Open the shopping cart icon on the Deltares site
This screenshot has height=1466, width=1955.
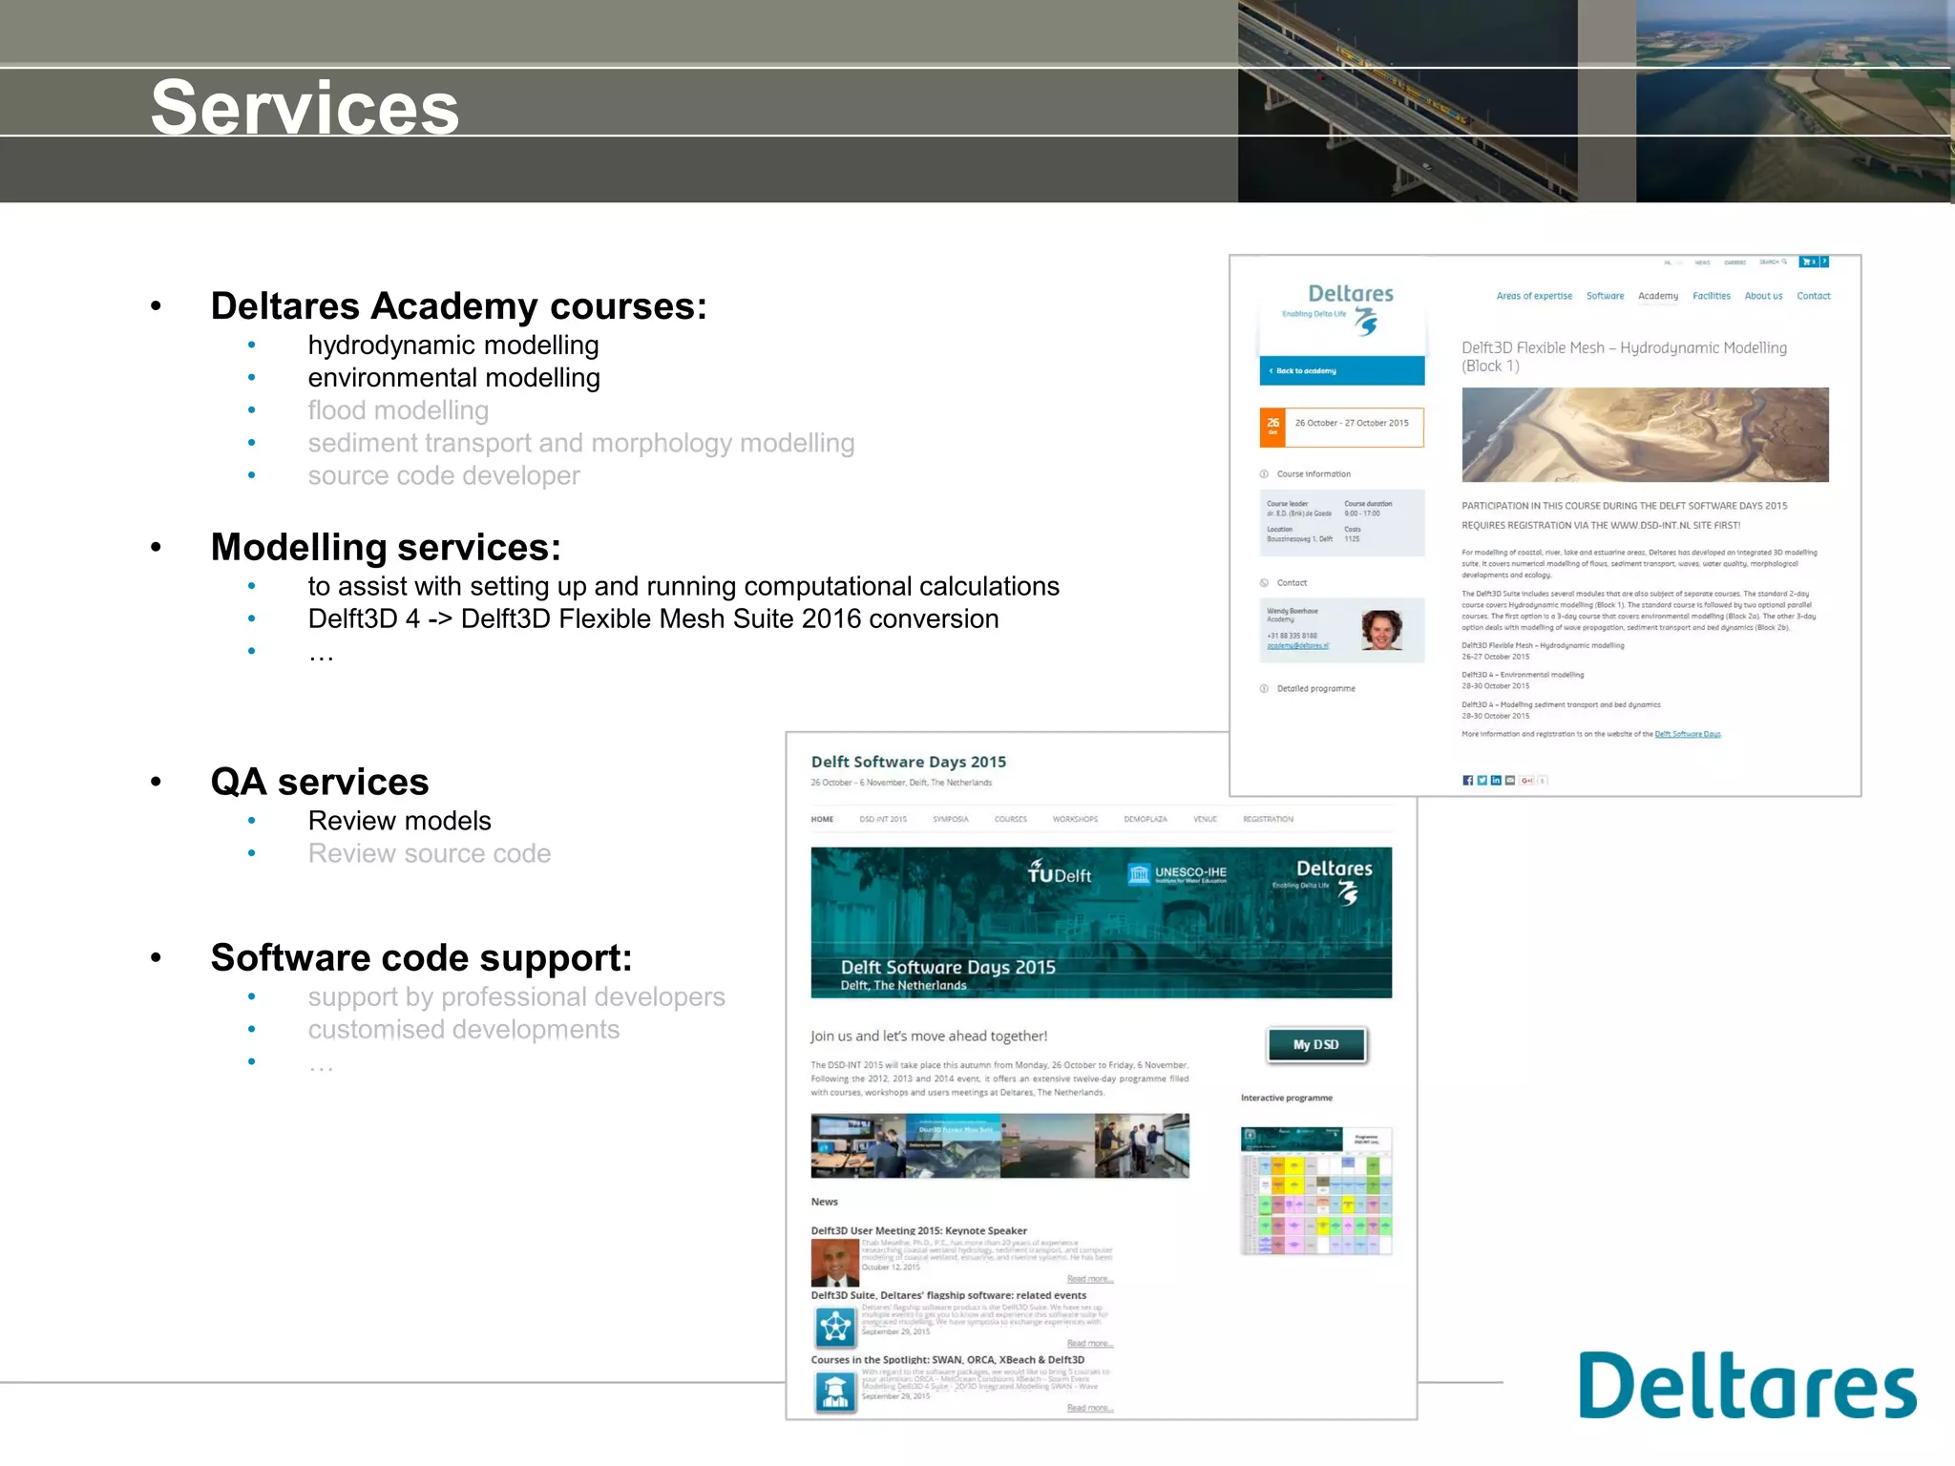coord(1809,262)
